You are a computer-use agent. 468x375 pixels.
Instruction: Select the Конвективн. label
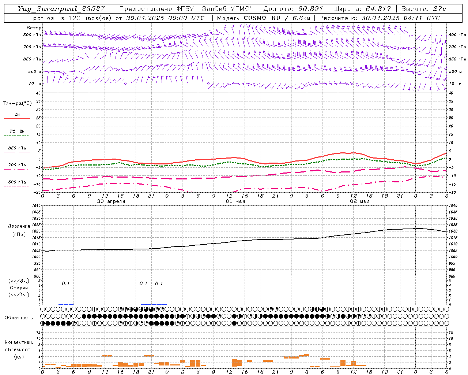pyautogui.click(x=19, y=342)
